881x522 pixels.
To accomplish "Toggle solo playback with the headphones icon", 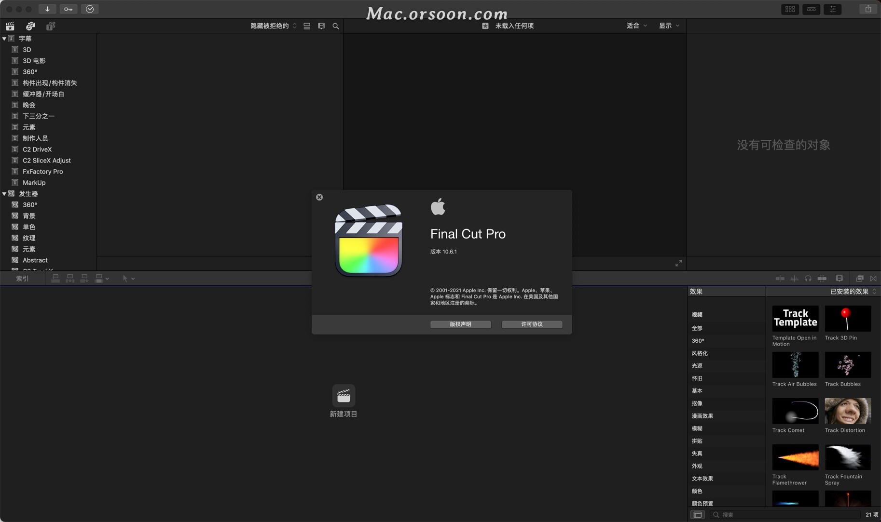I will 807,279.
